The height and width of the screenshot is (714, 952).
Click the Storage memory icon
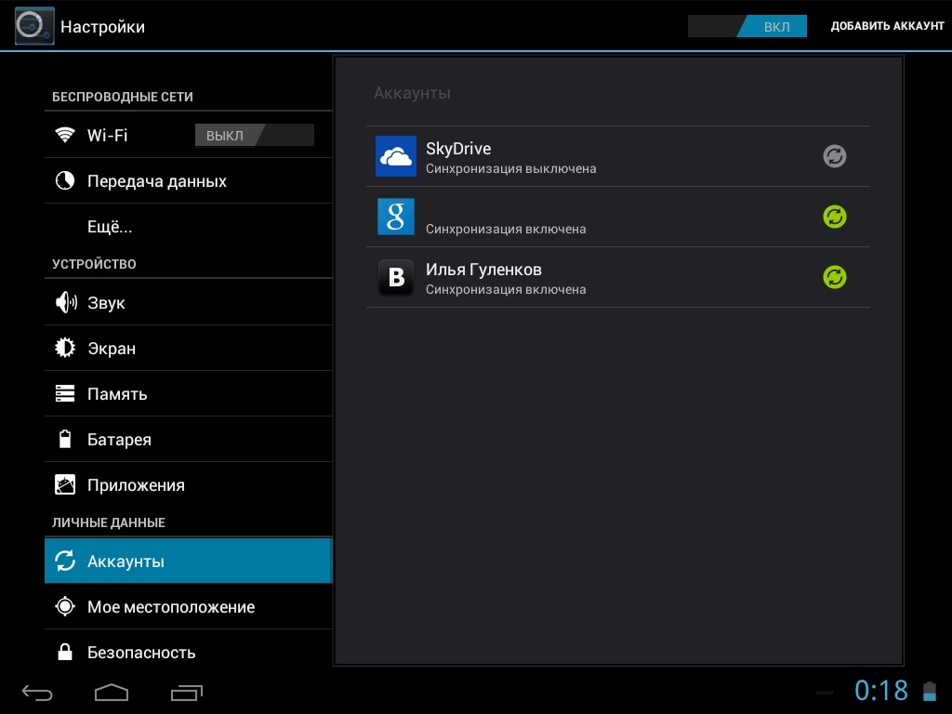[x=65, y=393]
